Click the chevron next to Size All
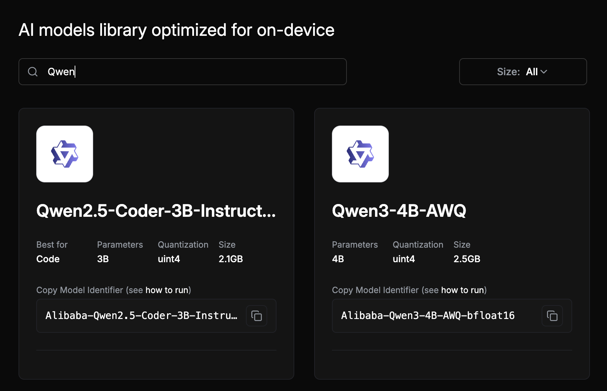The image size is (607, 391). 544,72
